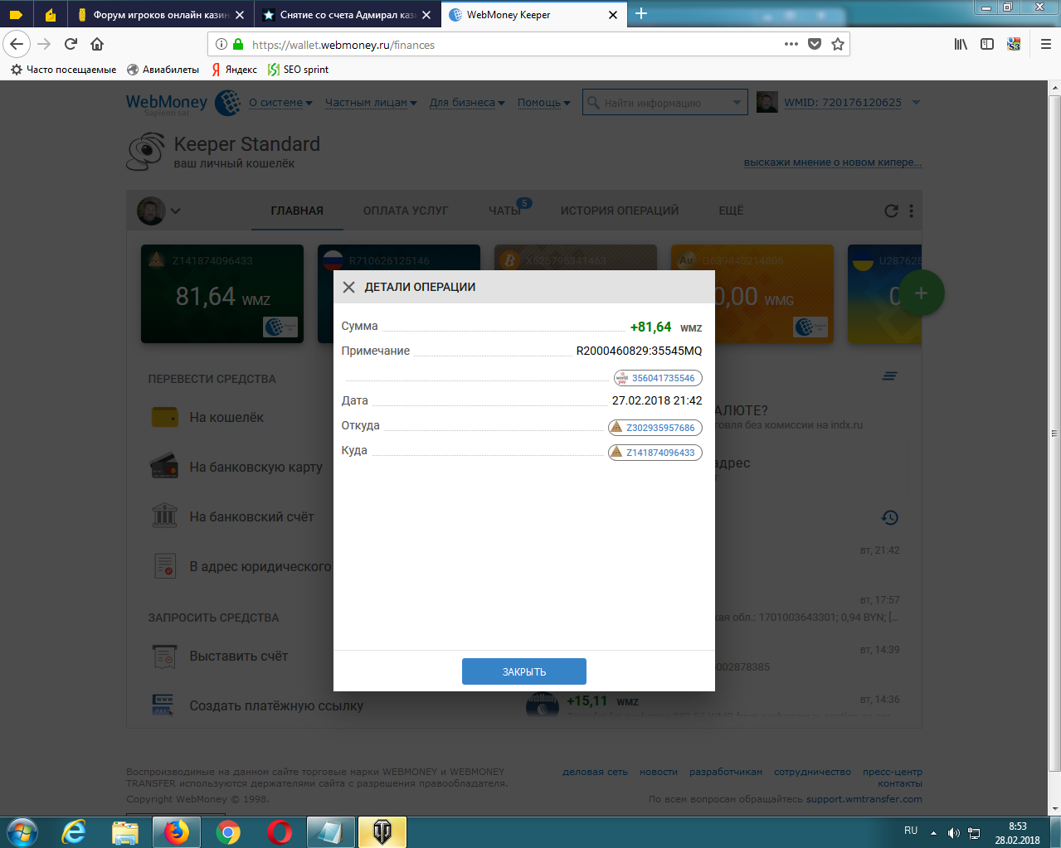
Task: Open Firefox library icon
Action: (x=961, y=44)
